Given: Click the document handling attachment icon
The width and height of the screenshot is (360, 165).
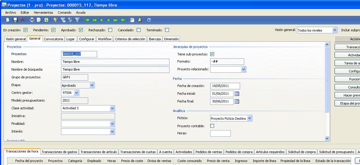Looking at the screenshot, I should pos(132,20).
